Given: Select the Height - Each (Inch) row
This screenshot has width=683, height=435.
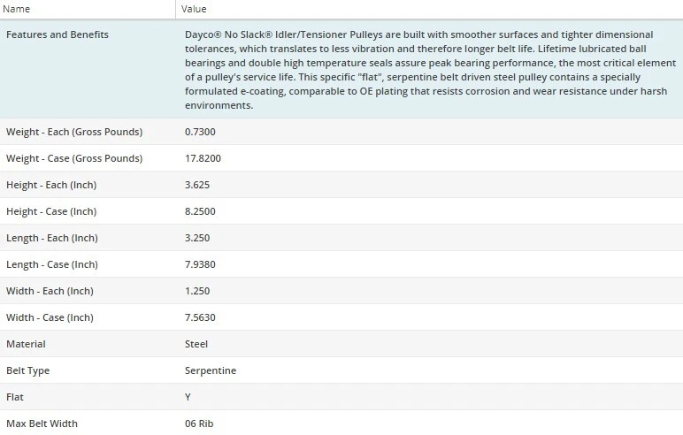Looking at the screenshot, I should tap(51, 185).
